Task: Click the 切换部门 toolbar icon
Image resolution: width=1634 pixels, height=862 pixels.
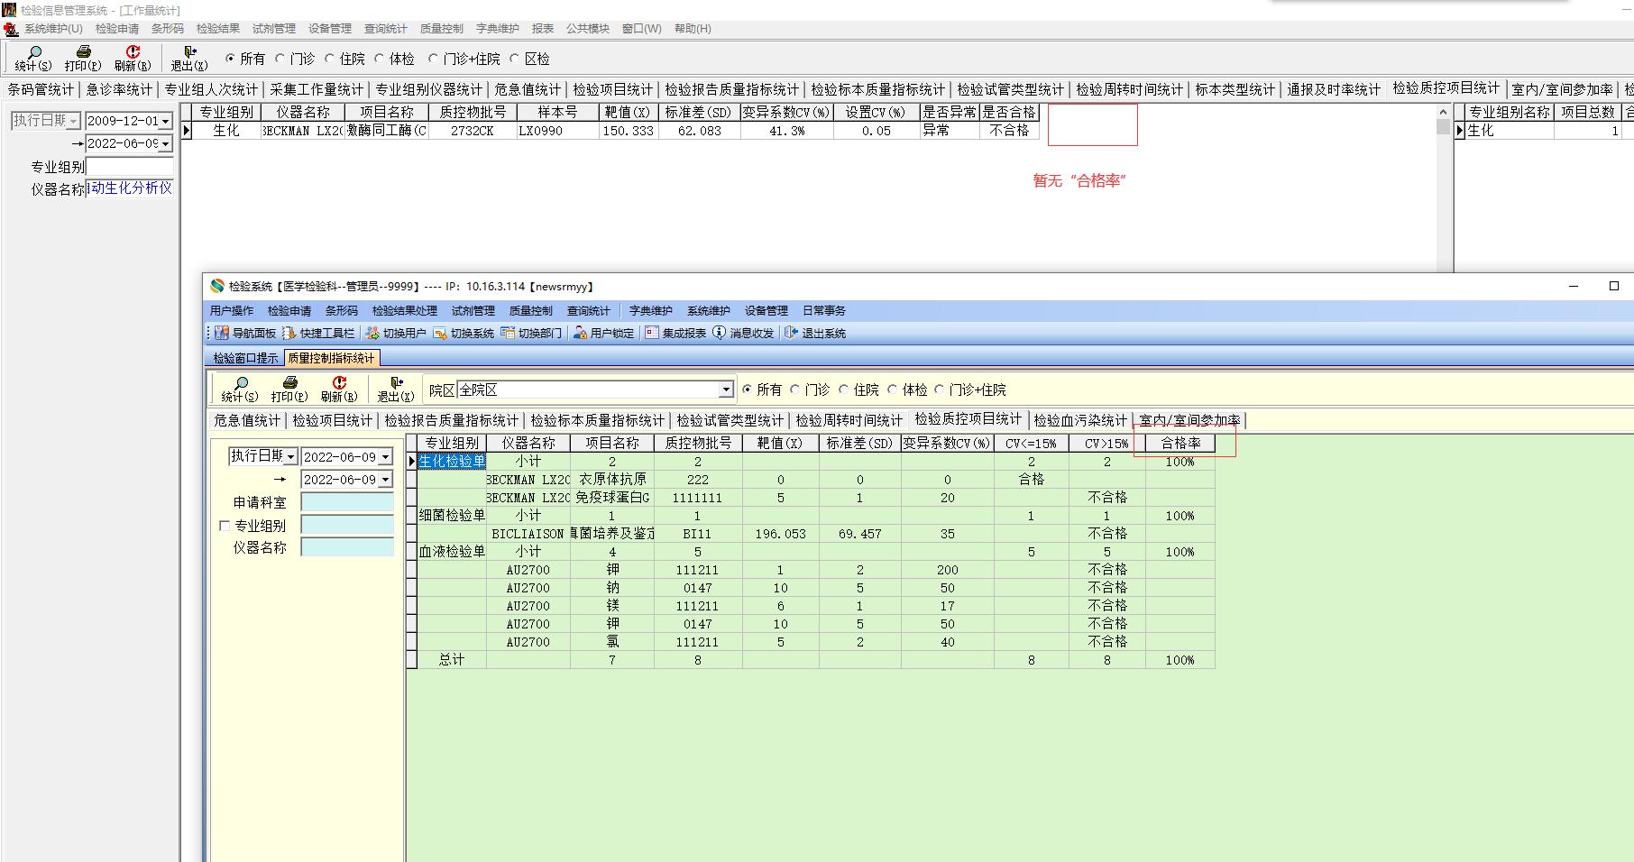Action: (x=508, y=333)
